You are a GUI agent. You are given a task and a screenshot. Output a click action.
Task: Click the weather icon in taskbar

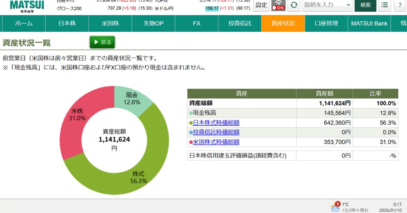click(335, 207)
